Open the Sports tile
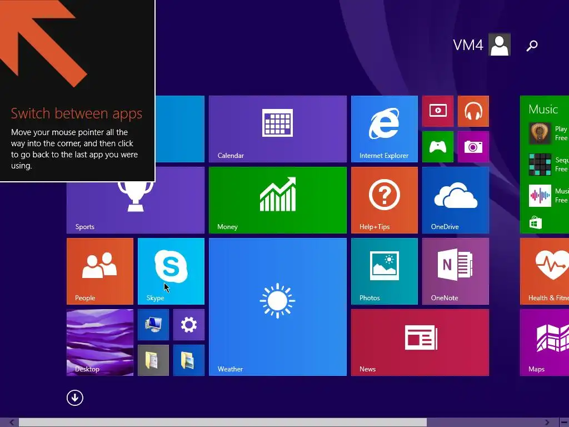569x427 pixels. 136,208
